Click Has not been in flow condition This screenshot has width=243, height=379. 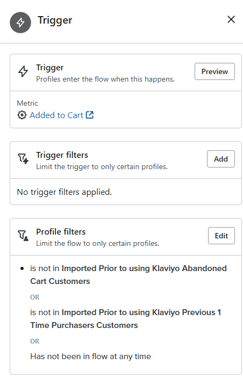point(90,356)
